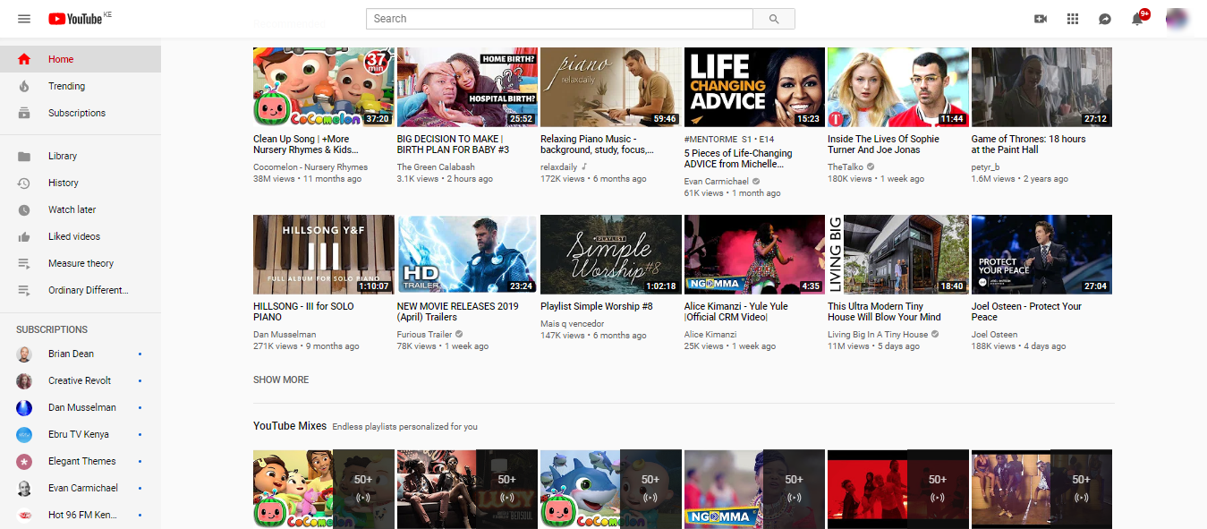Click the Measure theory playlist icon
This screenshot has height=529, width=1207.
24,263
